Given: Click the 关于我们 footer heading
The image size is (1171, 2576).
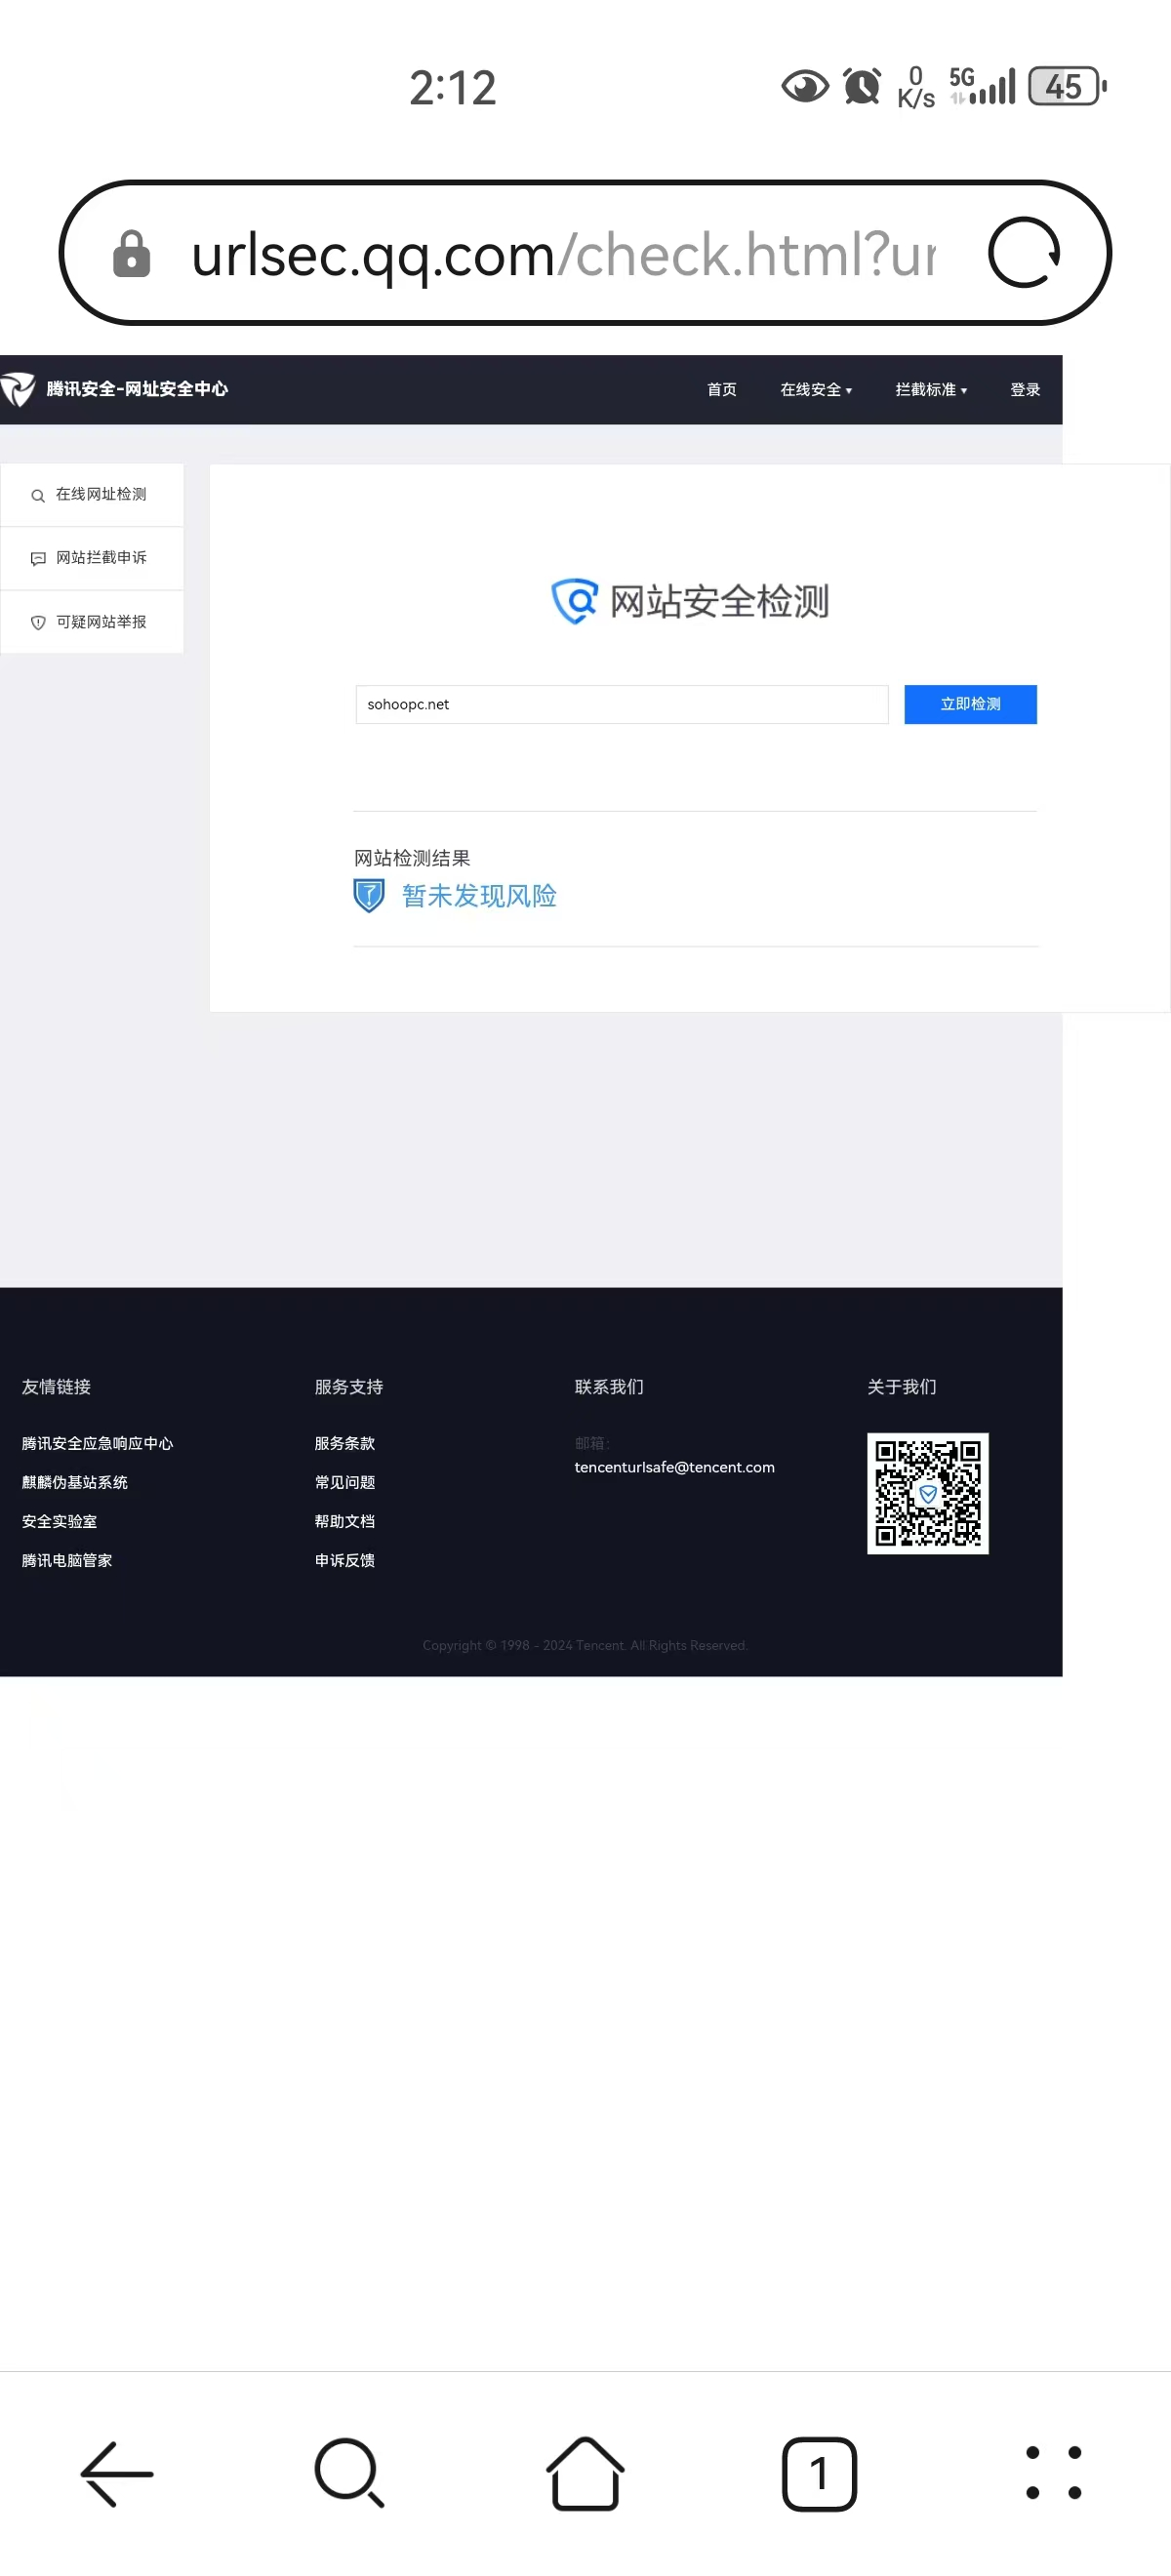Looking at the screenshot, I should pyautogui.click(x=902, y=1387).
